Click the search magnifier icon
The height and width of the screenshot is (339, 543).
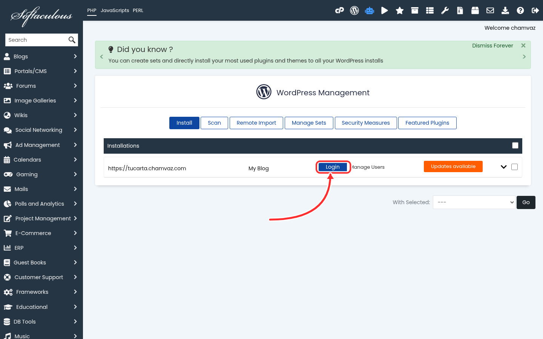[72, 40]
